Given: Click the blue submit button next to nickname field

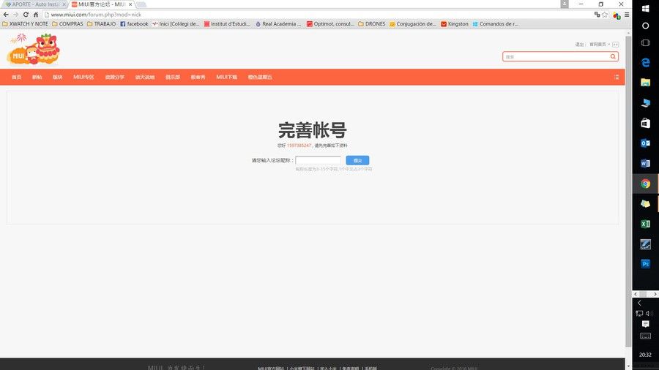Looking at the screenshot, I should tap(357, 160).
